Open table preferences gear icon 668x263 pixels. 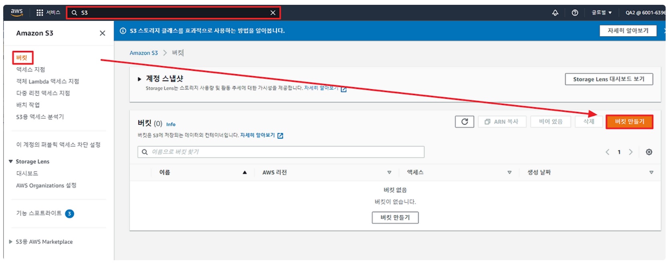pyautogui.click(x=649, y=152)
